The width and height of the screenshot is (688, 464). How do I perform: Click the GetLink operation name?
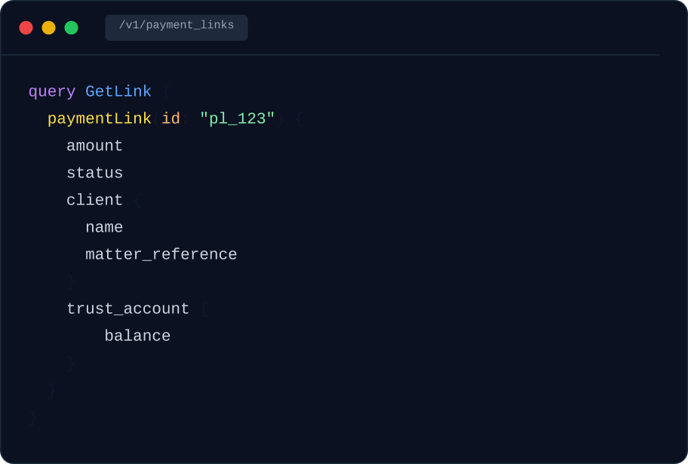118,92
